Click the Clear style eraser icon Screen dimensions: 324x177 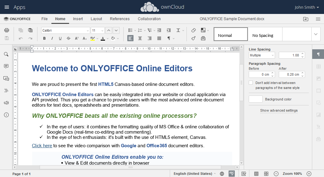coord(194,30)
